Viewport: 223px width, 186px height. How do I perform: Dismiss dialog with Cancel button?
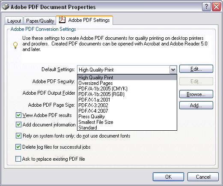point(203,177)
